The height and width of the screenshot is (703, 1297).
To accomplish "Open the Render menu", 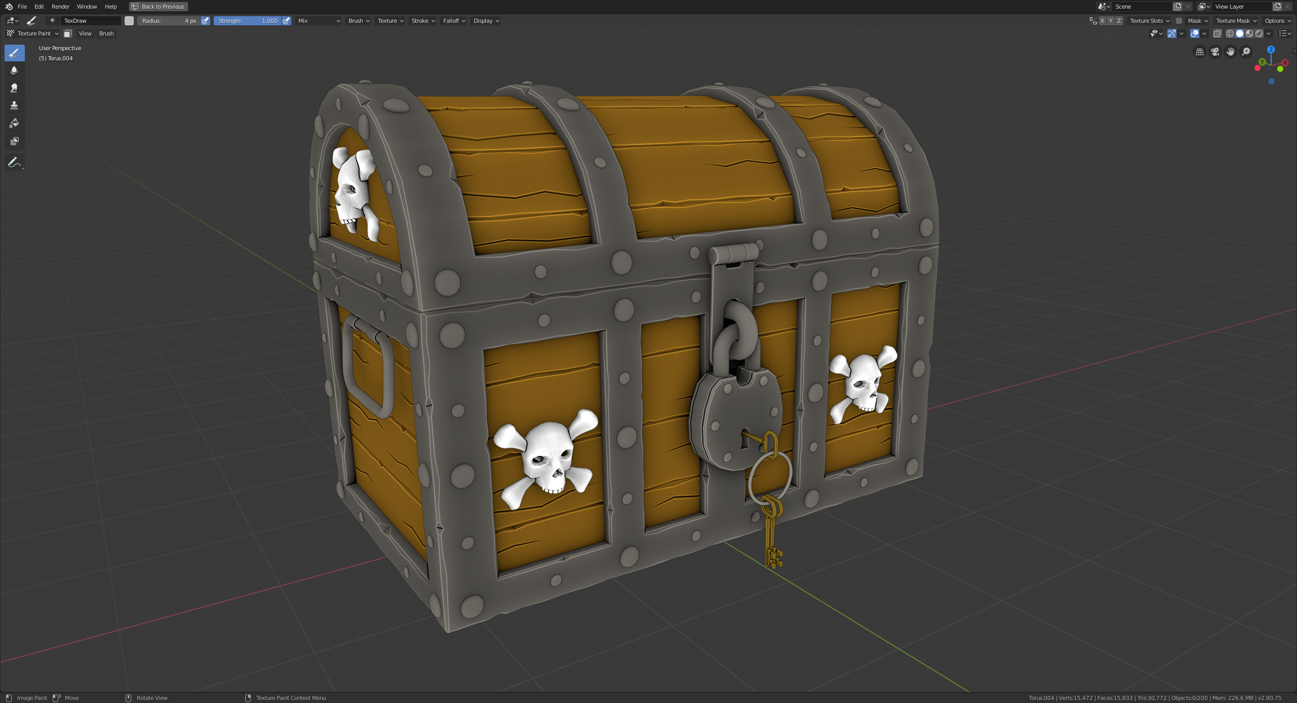I will point(60,7).
